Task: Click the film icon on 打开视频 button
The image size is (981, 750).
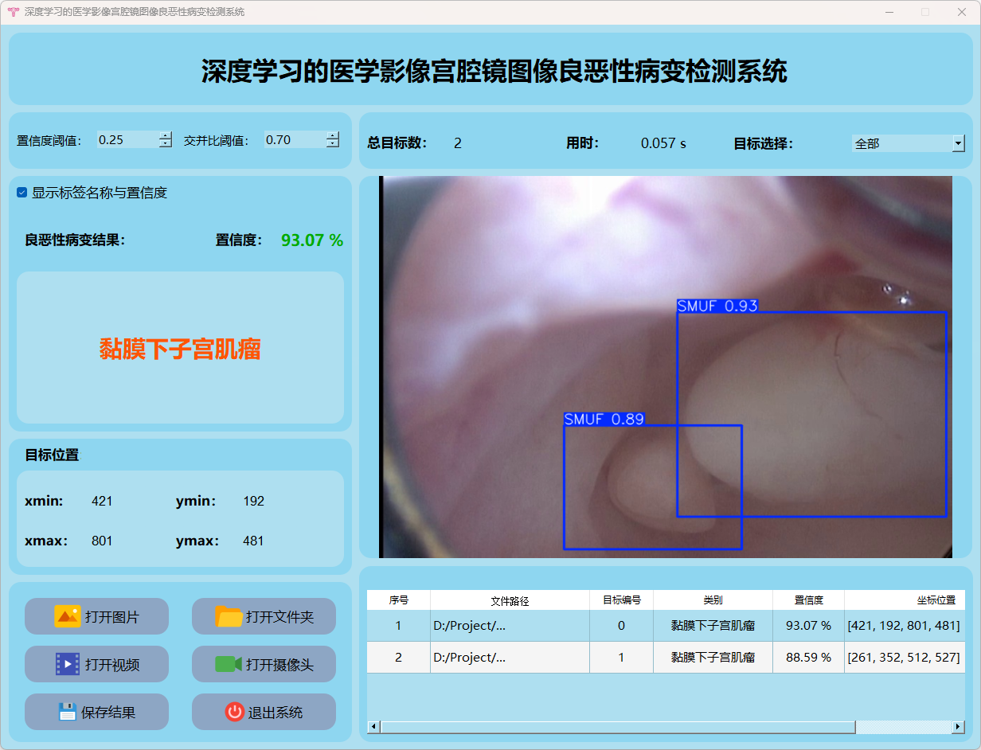Action: coord(68,664)
